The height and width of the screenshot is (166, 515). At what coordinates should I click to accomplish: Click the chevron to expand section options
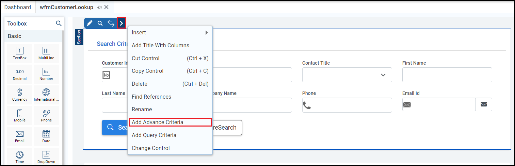click(122, 23)
